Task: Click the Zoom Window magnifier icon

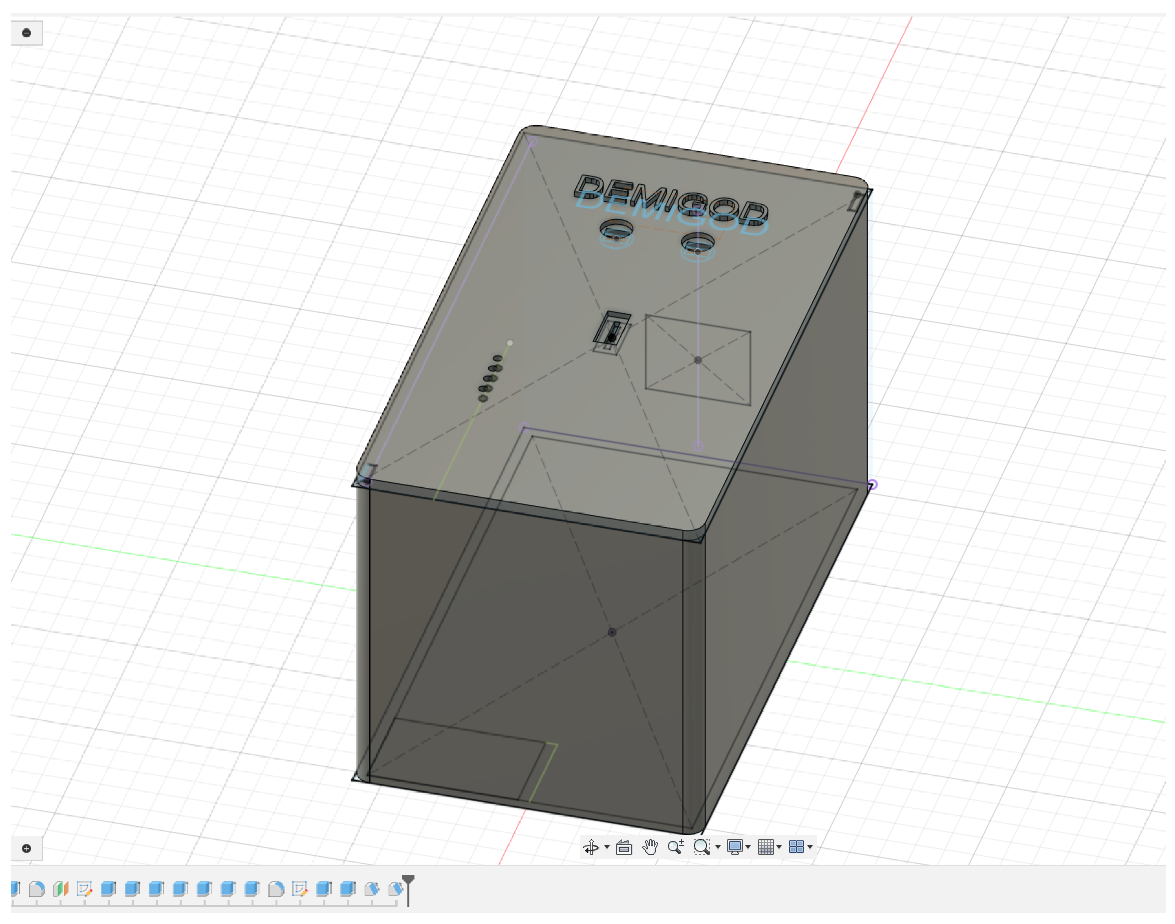Action: [x=701, y=847]
